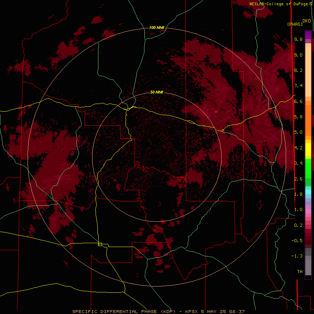The height and width of the screenshot is (314, 314).
Task: Click the 1.8 legend value
Action: [298, 194]
